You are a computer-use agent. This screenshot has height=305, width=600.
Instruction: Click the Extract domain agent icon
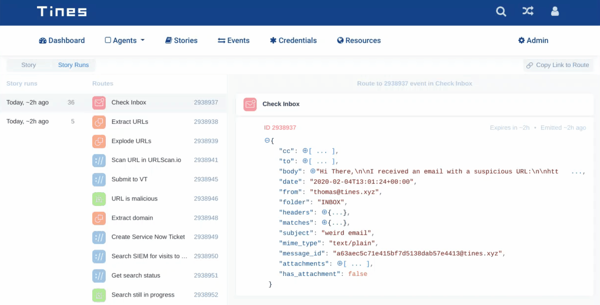[x=99, y=218]
